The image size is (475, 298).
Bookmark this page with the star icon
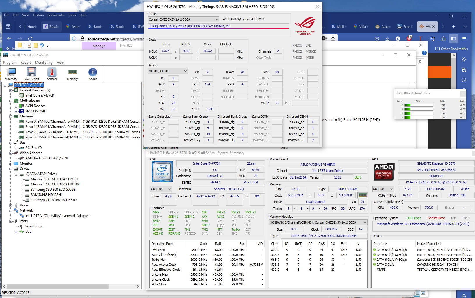point(333,38)
